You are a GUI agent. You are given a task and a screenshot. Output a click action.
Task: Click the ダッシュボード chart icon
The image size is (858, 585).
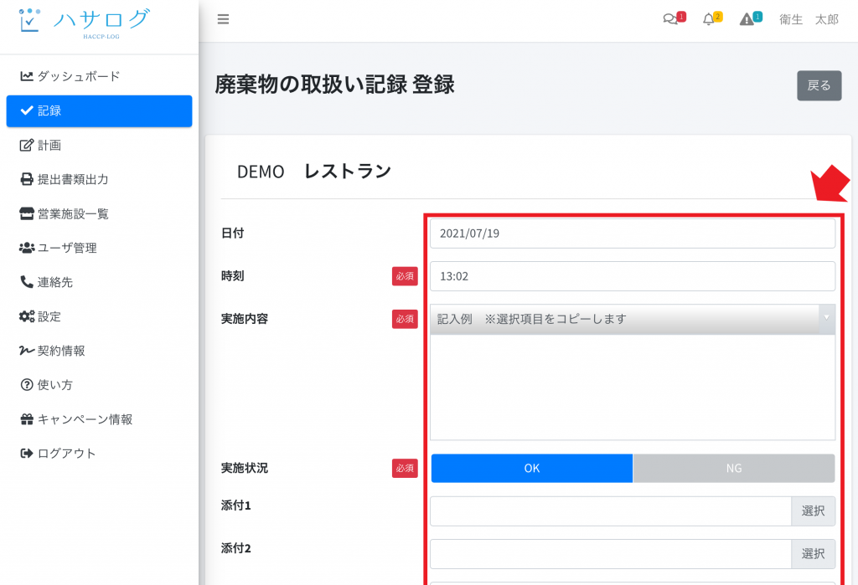tap(26, 76)
